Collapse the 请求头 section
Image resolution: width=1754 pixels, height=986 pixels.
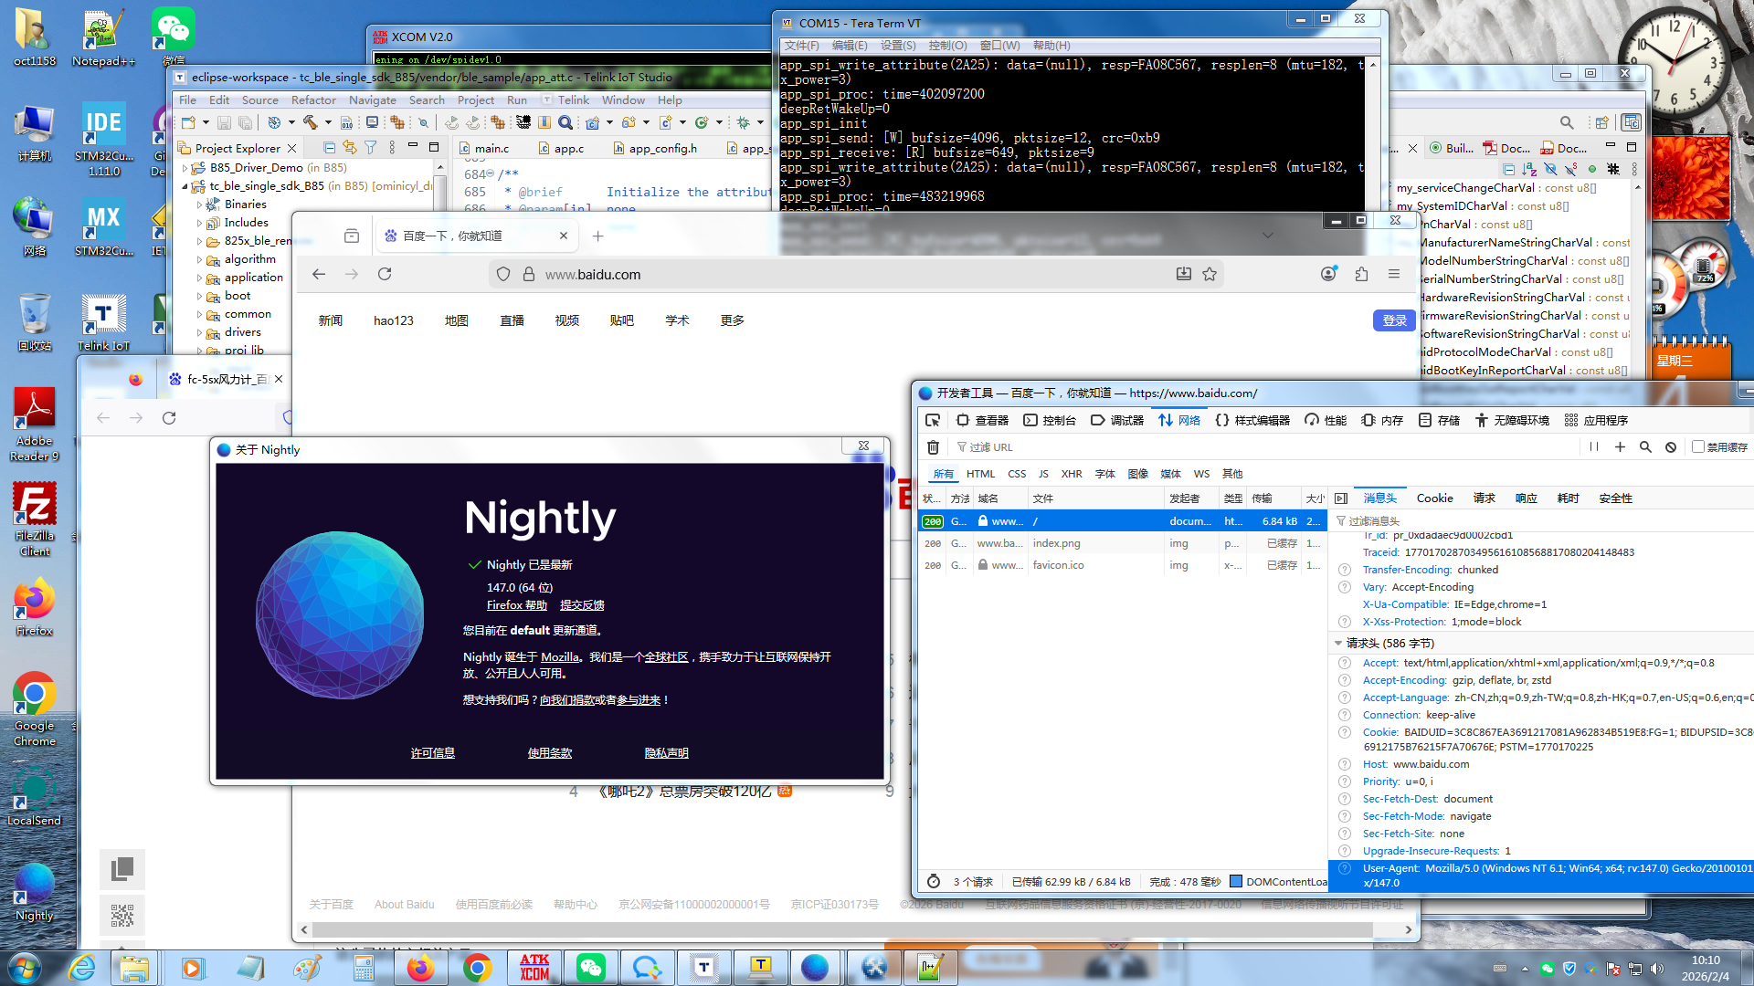pos(1338,644)
